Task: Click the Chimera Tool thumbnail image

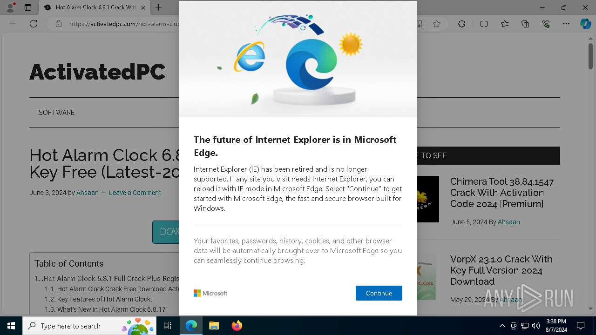Action: (428, 199)
